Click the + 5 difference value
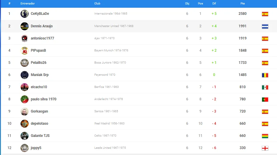 click(214, 14)
